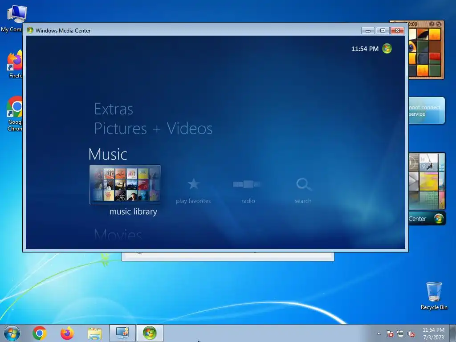Viewport: 456px width, 342px height.
Task: Click the muted volume tray icon
Action: pyautogui.click(x=411, y=334)
